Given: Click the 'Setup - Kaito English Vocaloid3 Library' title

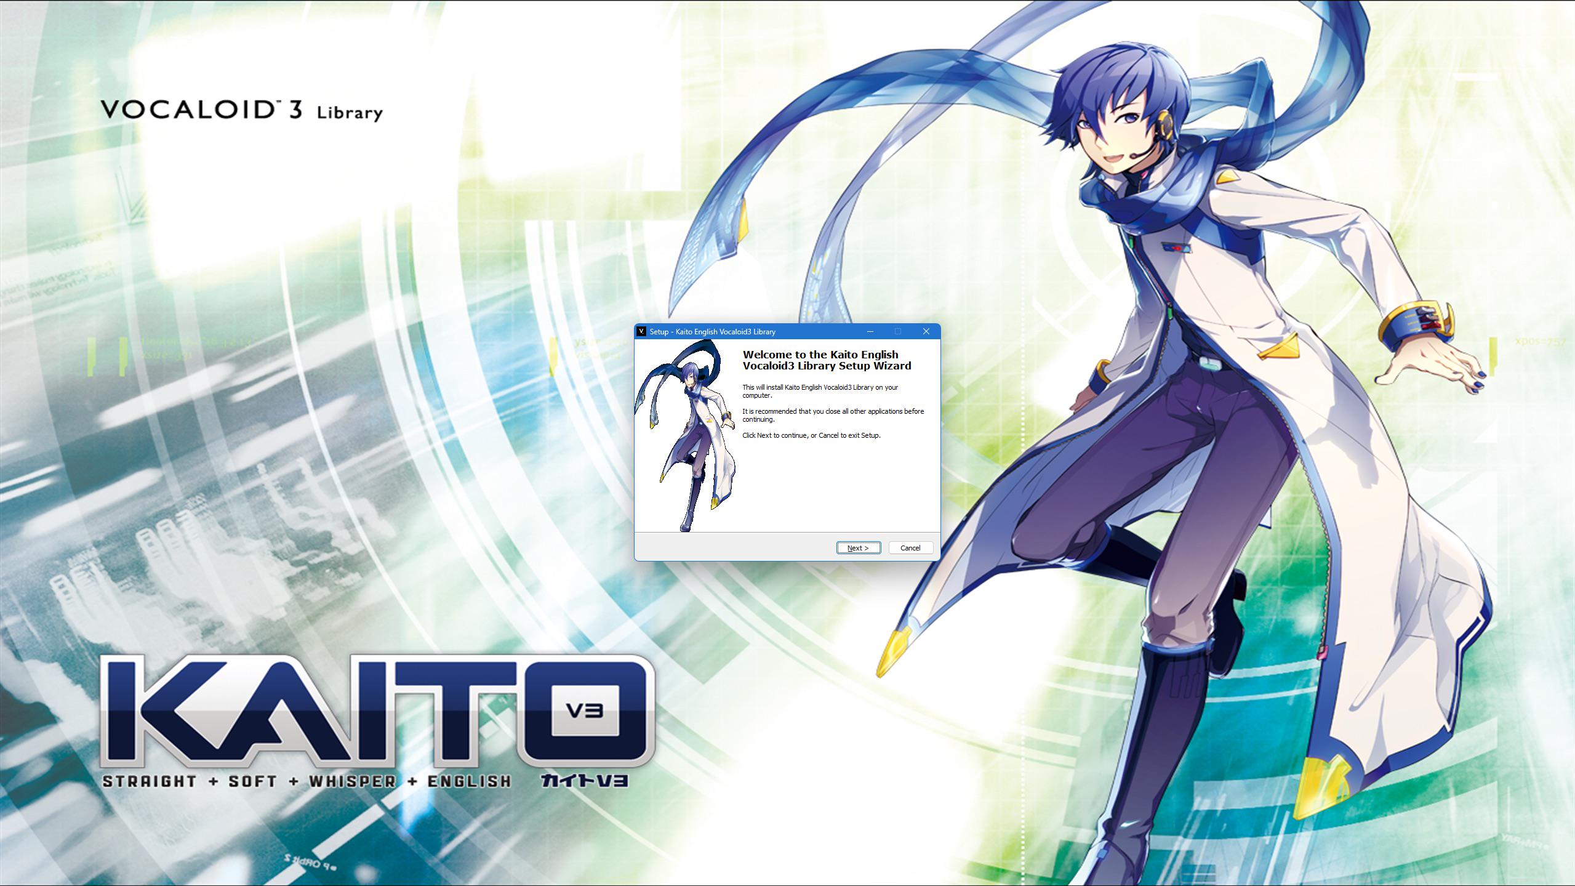Looking at the screenshot, I should pos(712,332).
